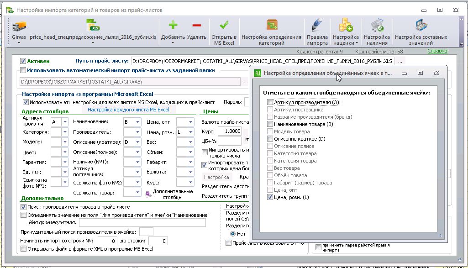Open Настройка определения категорий icon
This screenshot has width=468, height=268.
pos(272,25)
